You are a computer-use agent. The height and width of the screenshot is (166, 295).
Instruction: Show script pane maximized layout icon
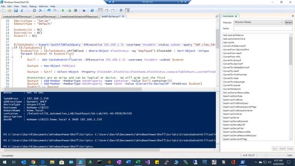[113, 11]
